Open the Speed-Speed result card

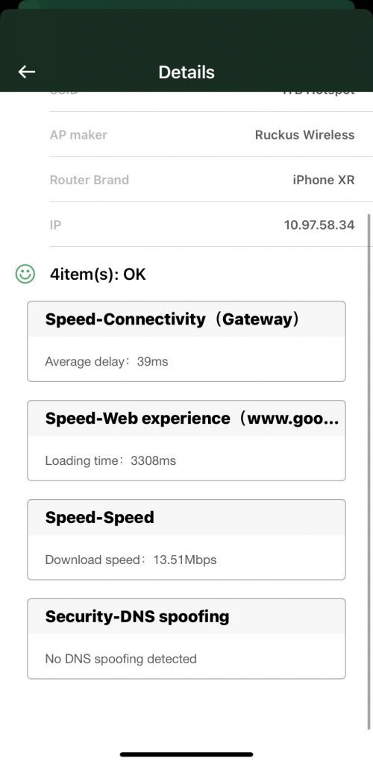186,539
